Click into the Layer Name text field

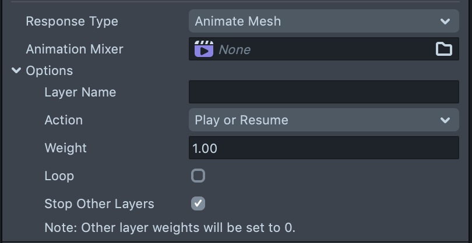click(x=323, y=92)
